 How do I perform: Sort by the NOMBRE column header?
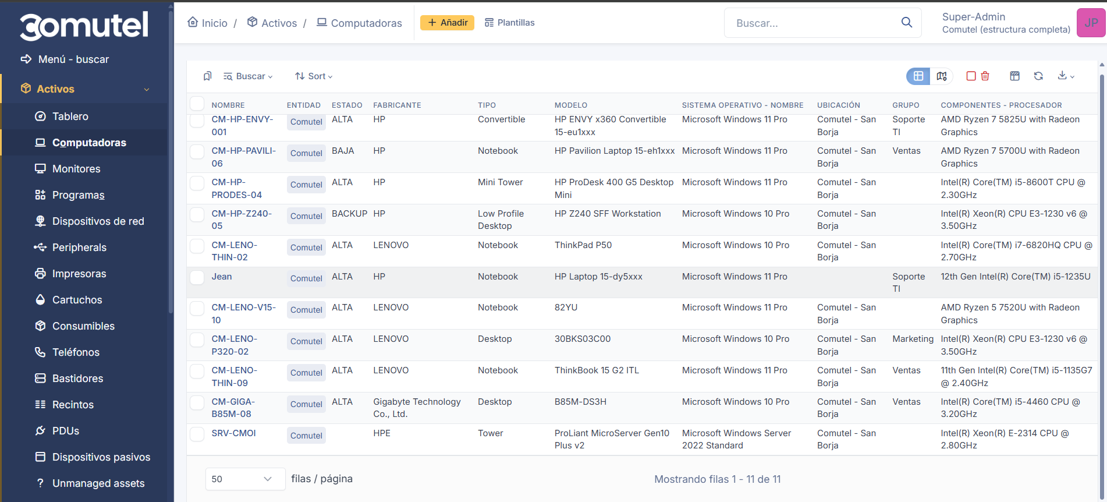(x=228, y=105)
